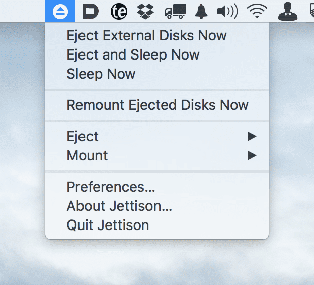Open the TextExpander "te" menu bar icon
Viewport: 314px width, 285px height.
coord(119,11)
